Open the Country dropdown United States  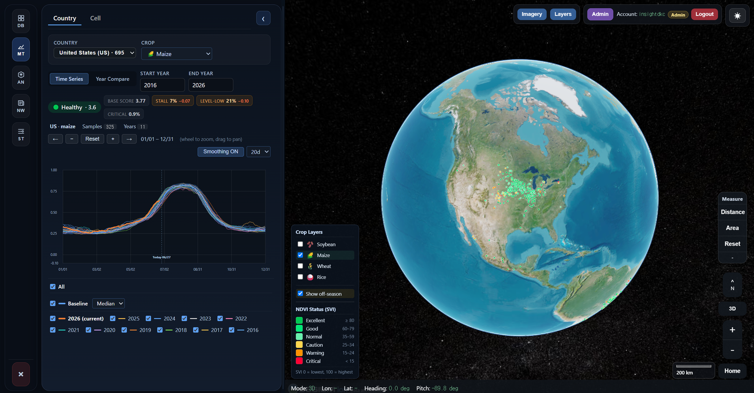tap(95, 53)
